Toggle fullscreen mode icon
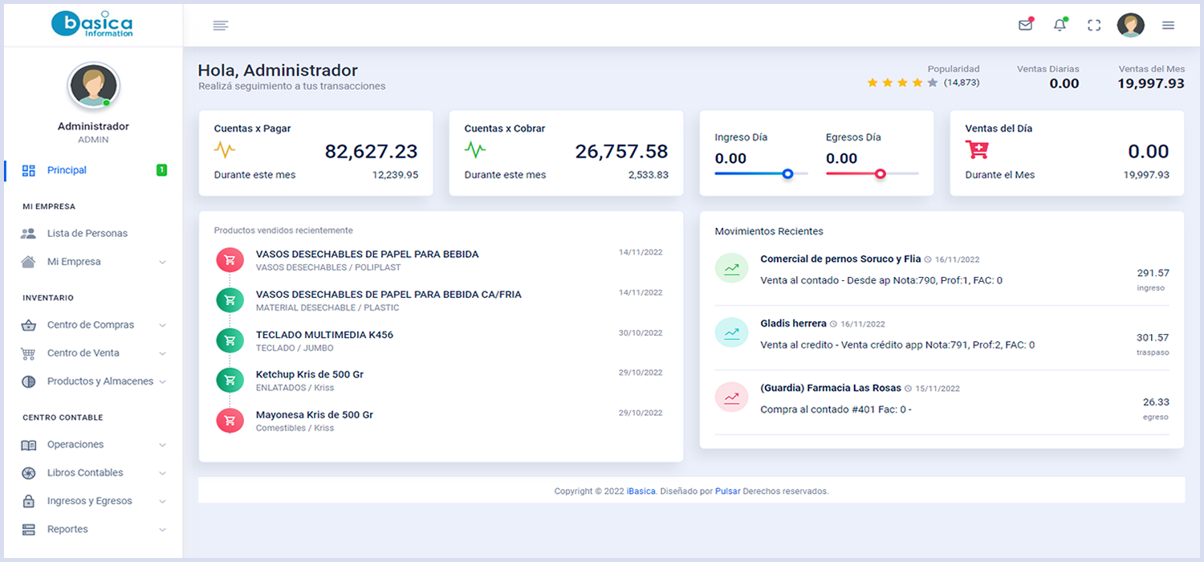Viewport: 1204px width, 562px height. (1094, 25)
